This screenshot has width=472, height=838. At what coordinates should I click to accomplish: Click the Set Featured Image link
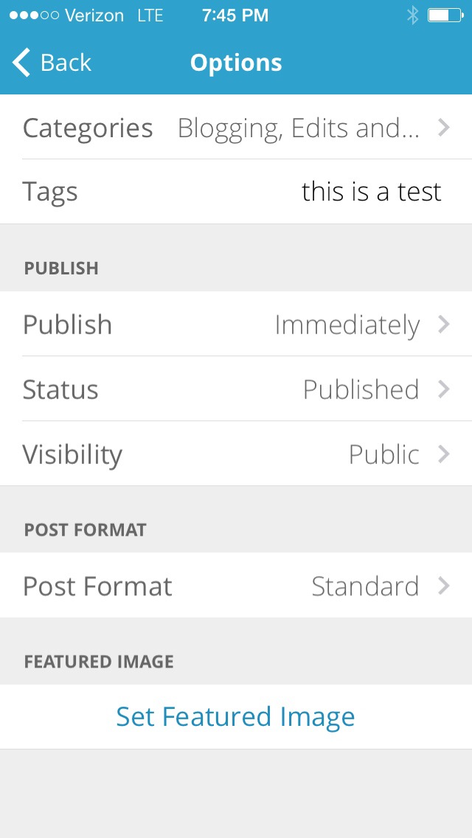[236, 716]
